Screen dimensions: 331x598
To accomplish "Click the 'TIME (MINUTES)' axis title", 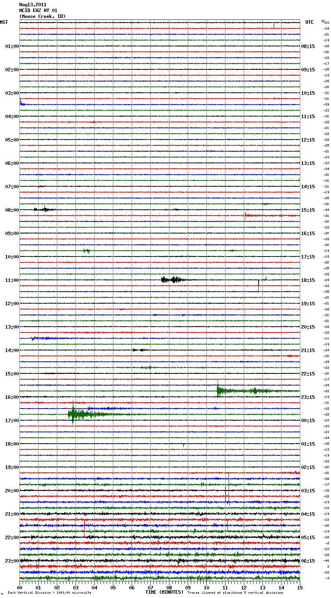I will [x=164, y=592].
